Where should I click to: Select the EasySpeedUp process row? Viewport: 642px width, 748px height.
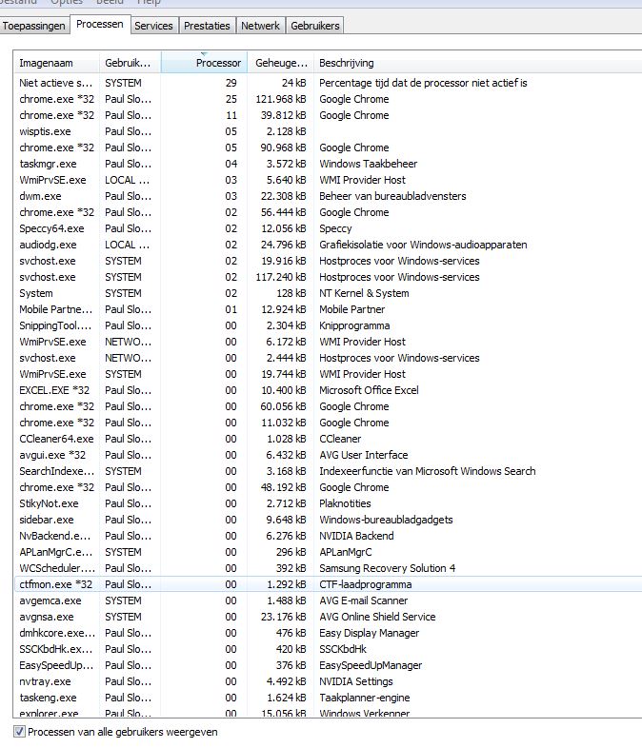(x=328, y=665)
